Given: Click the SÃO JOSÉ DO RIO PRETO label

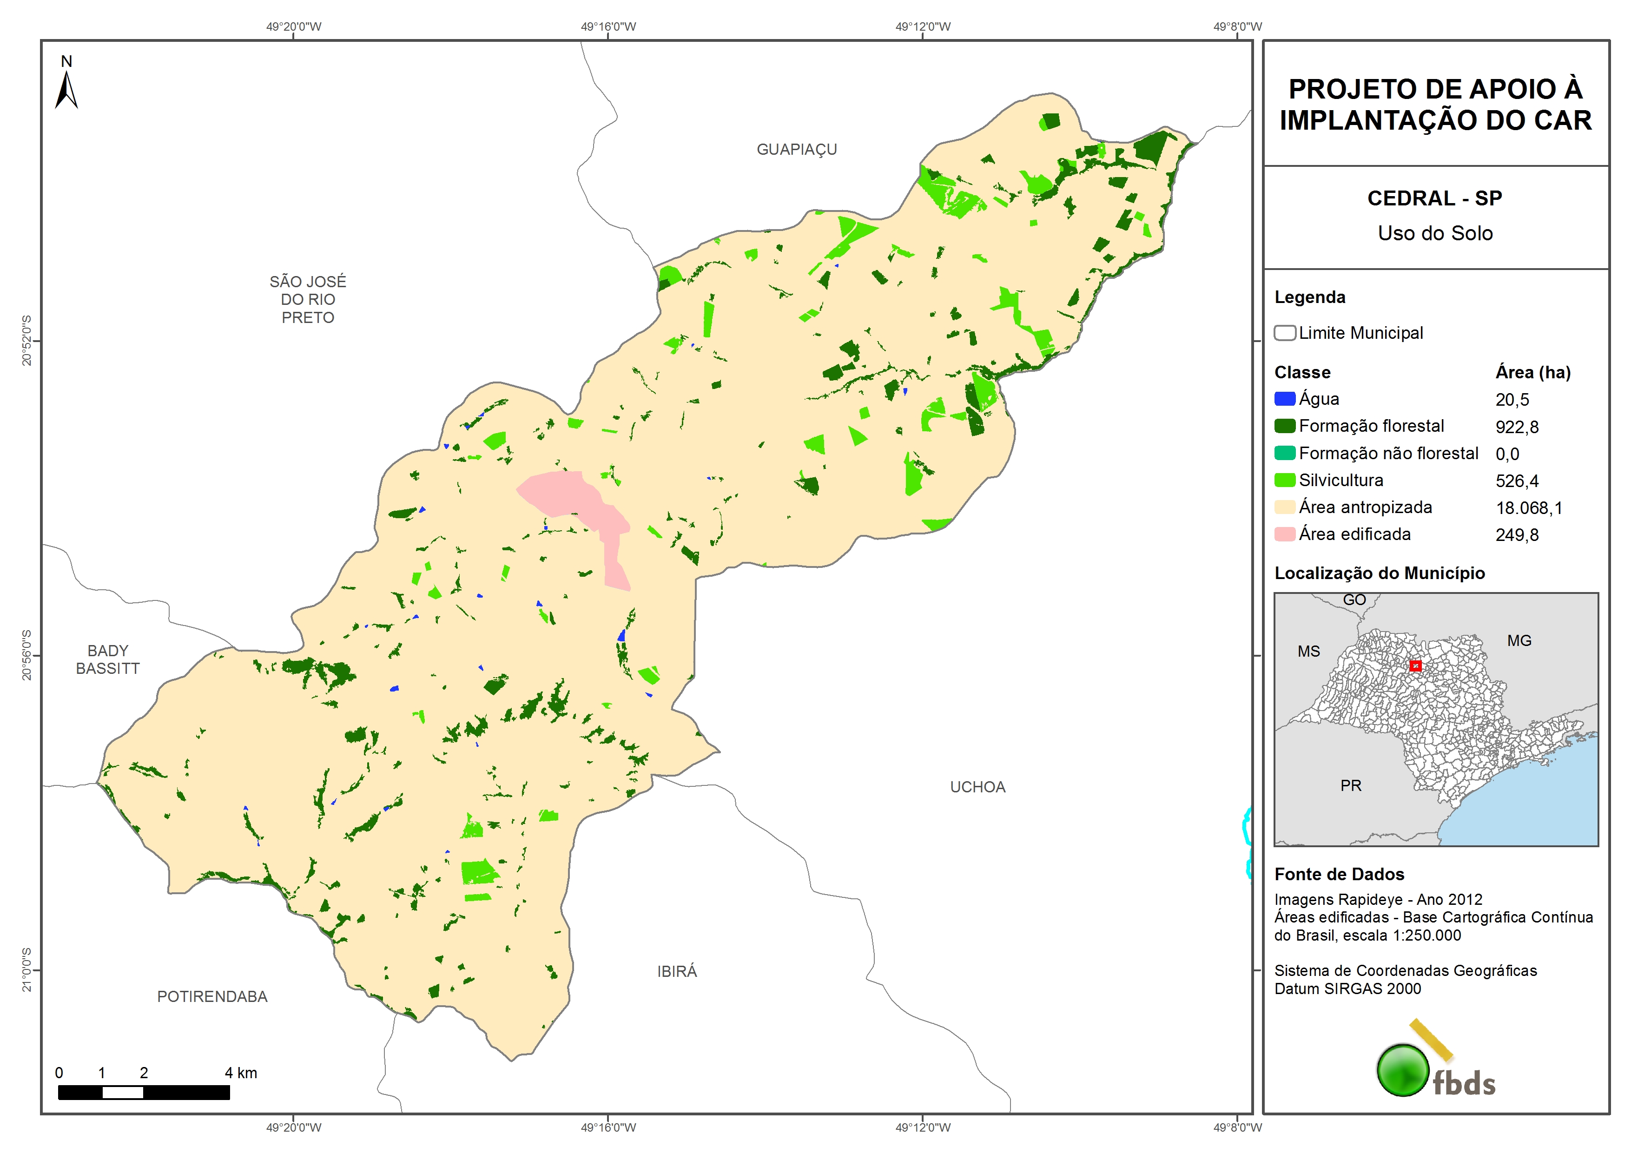Looking at the screenshot, I should coord(308,299).
